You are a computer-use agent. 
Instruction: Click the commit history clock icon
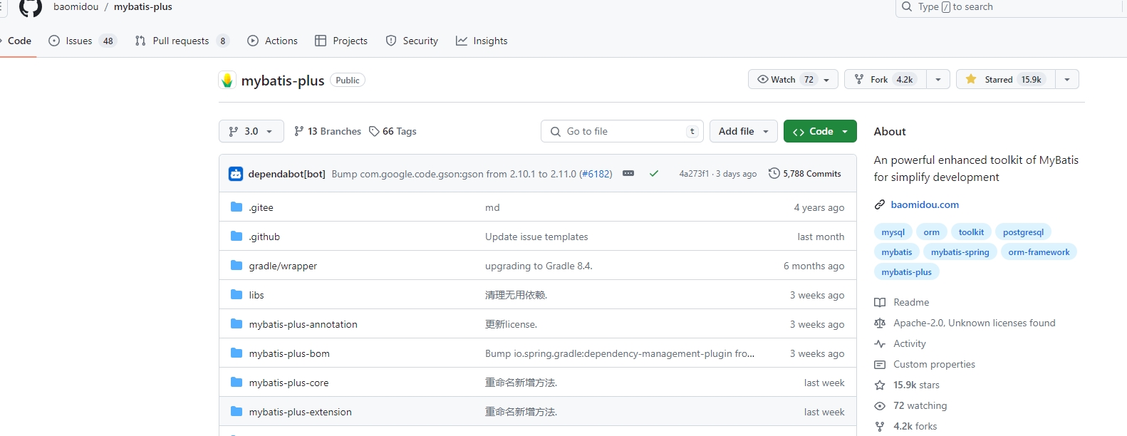tap(774, 173)
